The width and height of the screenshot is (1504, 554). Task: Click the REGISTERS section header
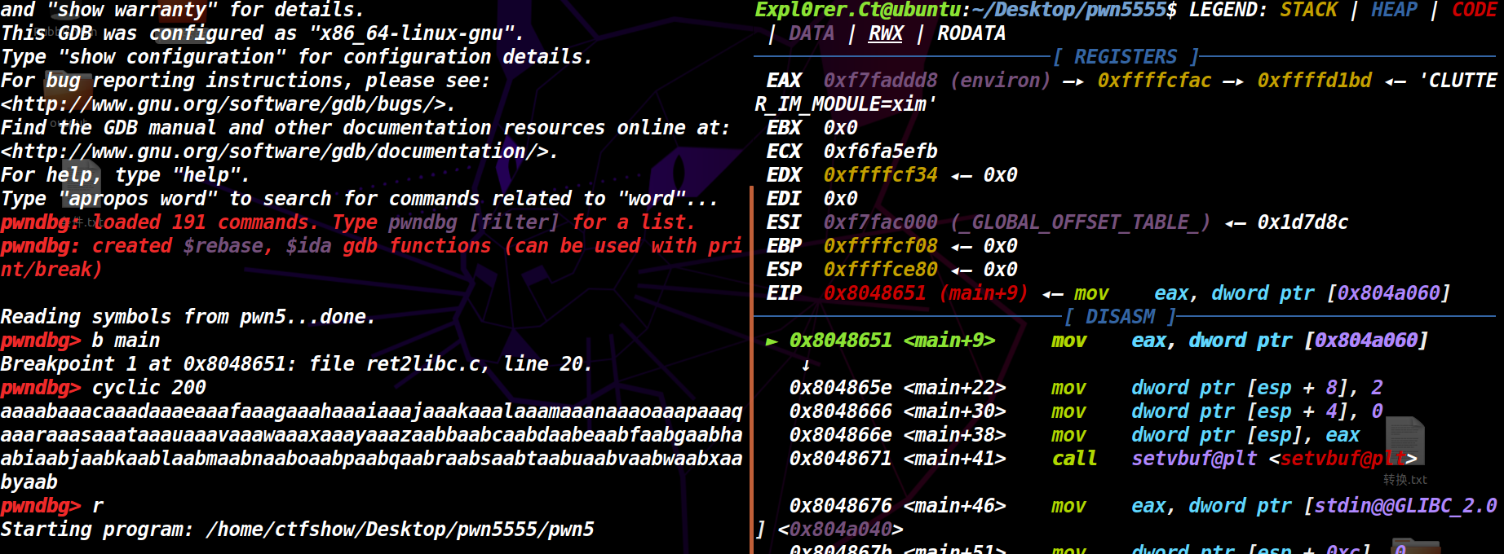(x=1125, y=57)
